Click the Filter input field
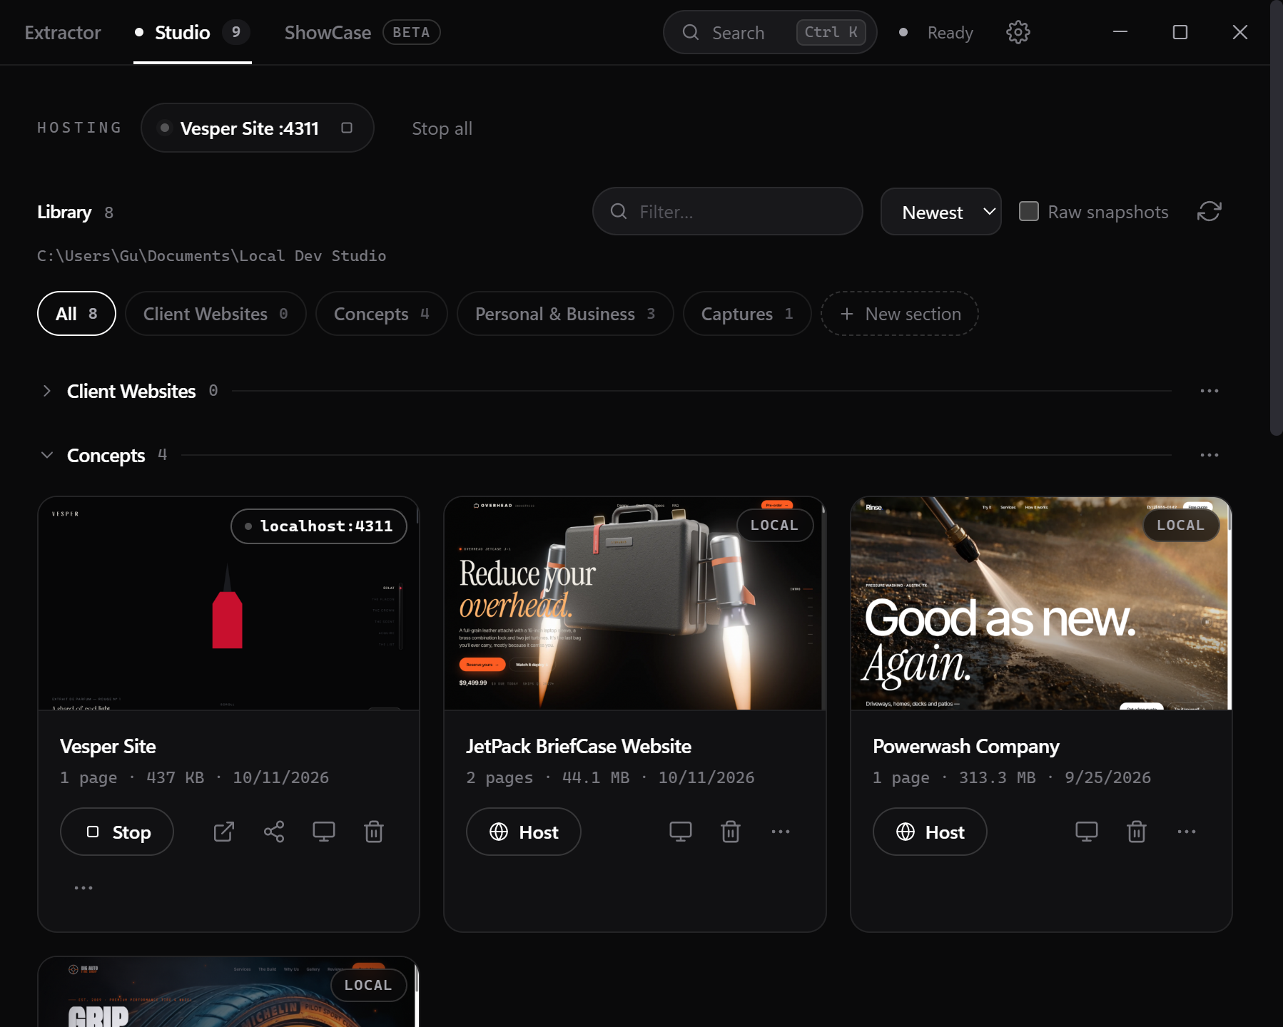This screenshot has height=1027, width=1283. tap(728, 211)
